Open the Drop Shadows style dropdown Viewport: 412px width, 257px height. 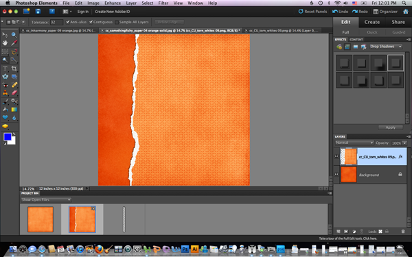pos(386,47)
